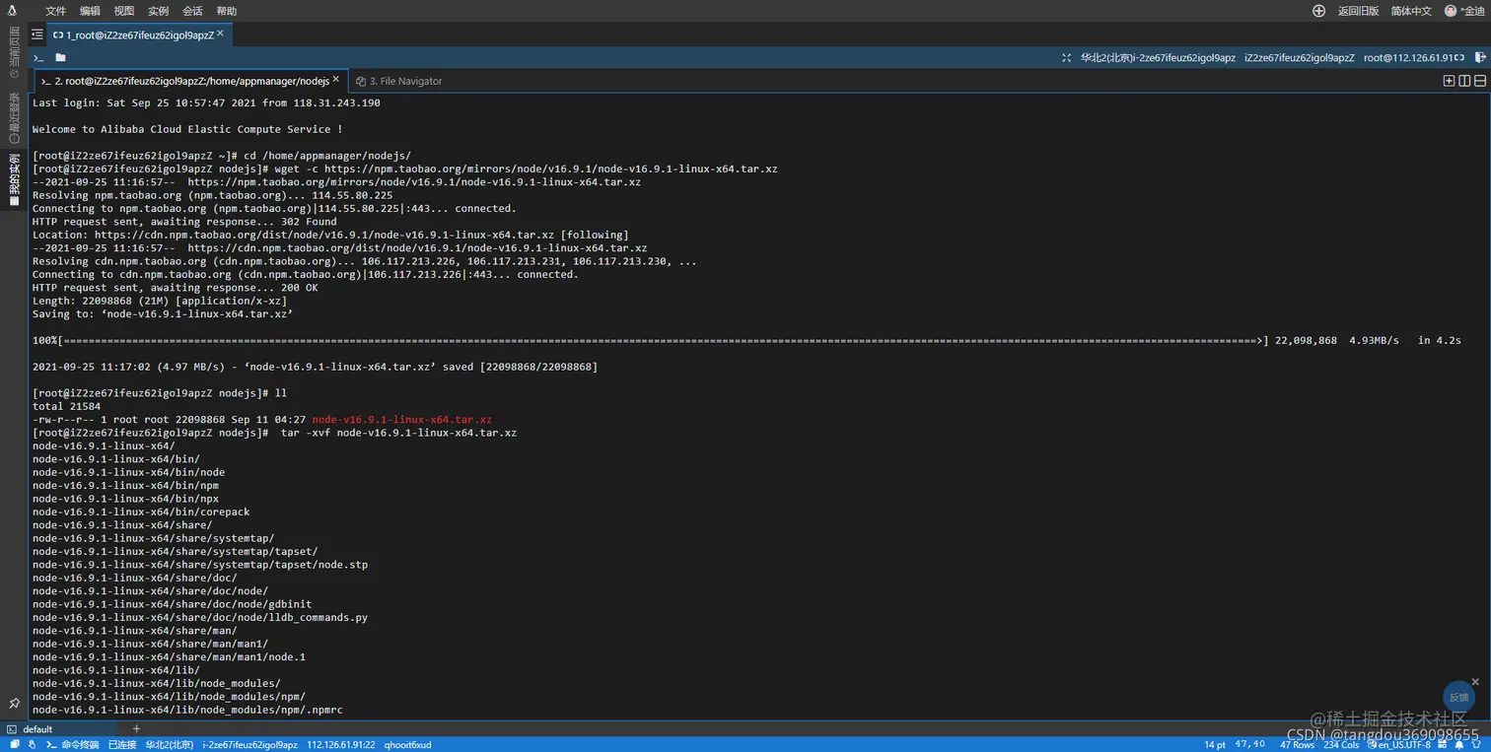Click the Linux penguin app logo

(13, 11)
